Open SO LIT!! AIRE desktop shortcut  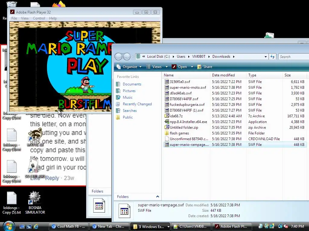35,168
